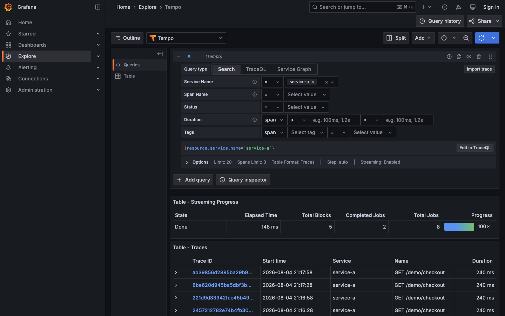Split the Explore pane
Viewport: 505px width, 316px height.
(396, 38)
